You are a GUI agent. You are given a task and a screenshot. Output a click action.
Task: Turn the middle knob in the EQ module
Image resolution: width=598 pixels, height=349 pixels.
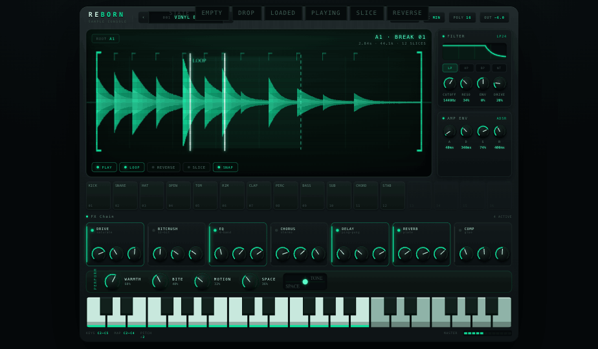pyautogui.click(x=239, y=253)
